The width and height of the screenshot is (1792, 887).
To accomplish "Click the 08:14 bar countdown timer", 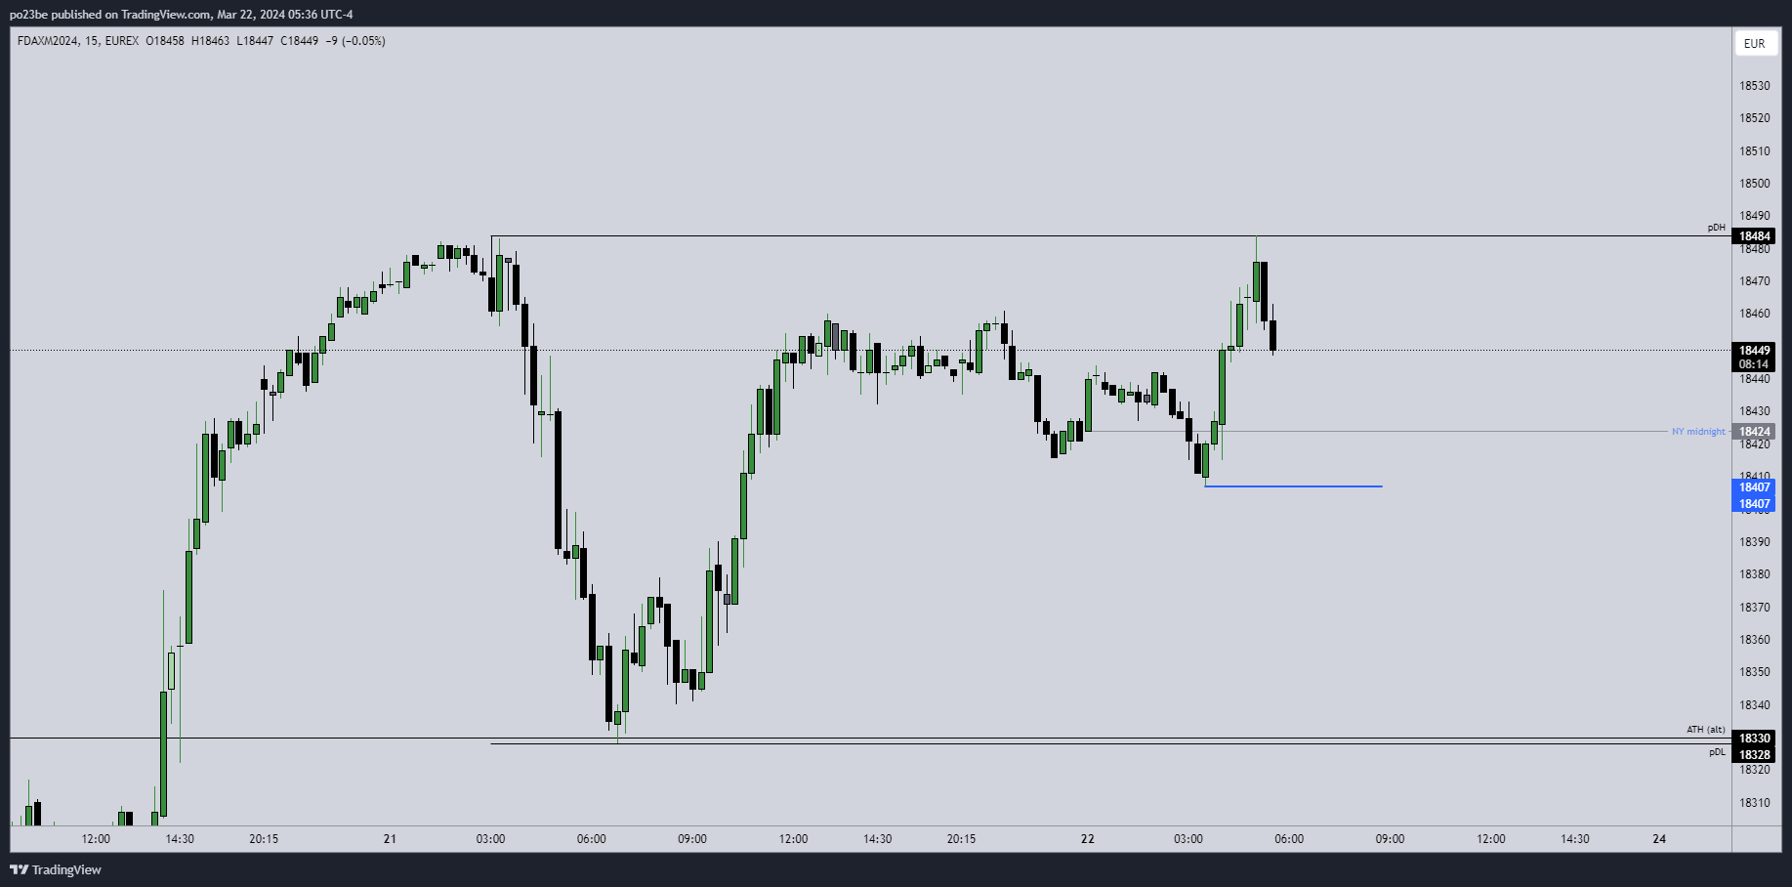I will coord(1754,364).
